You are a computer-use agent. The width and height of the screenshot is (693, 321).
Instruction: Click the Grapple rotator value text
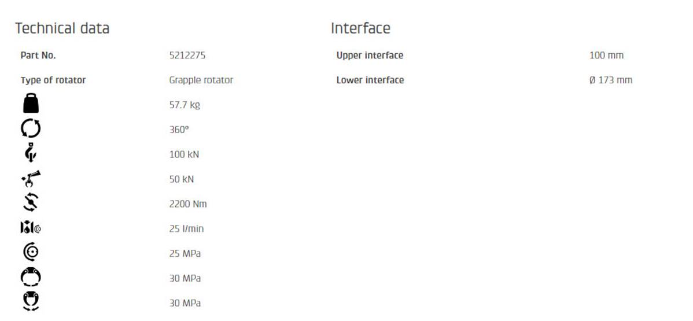coord(201,80)
